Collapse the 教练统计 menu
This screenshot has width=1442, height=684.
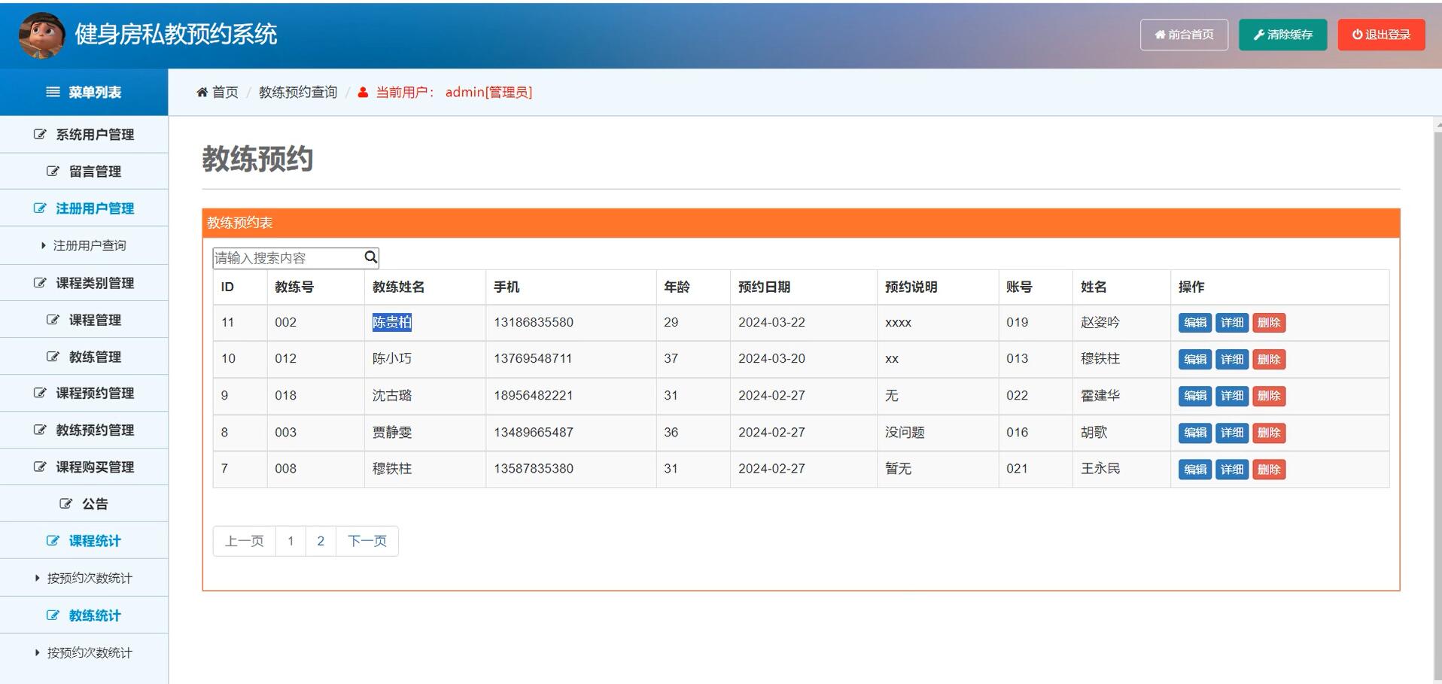pyautogui.click(x=84, y=615)
